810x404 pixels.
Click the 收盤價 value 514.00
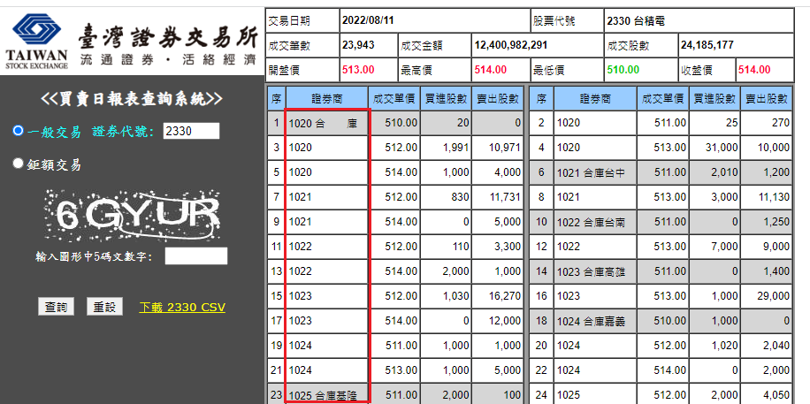754,70
